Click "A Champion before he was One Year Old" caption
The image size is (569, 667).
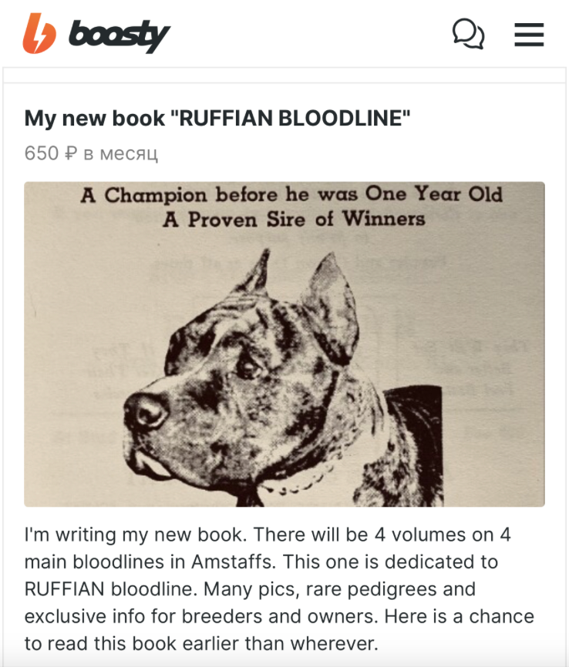coord(291,195)
